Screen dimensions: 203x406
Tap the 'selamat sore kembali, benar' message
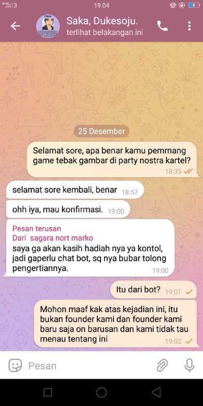[x=75, y=190]
